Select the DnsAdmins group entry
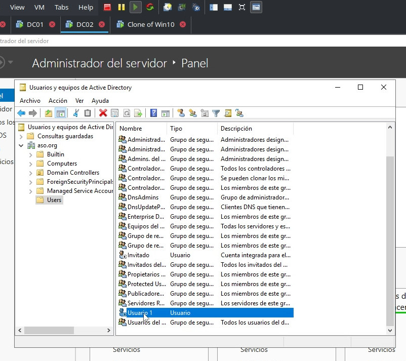The height and width of the screenshot is (361, 406). coord(143,197)
